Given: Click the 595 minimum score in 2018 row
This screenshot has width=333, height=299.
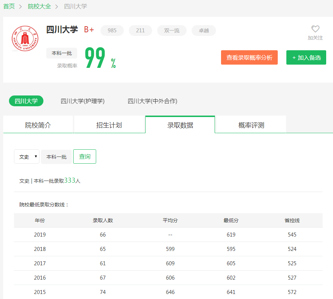Looking at the screenshot, I should tap(231, 249).
